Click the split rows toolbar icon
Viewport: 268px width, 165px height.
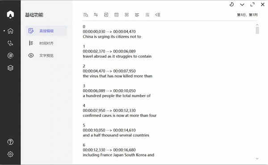pos(117,15)
